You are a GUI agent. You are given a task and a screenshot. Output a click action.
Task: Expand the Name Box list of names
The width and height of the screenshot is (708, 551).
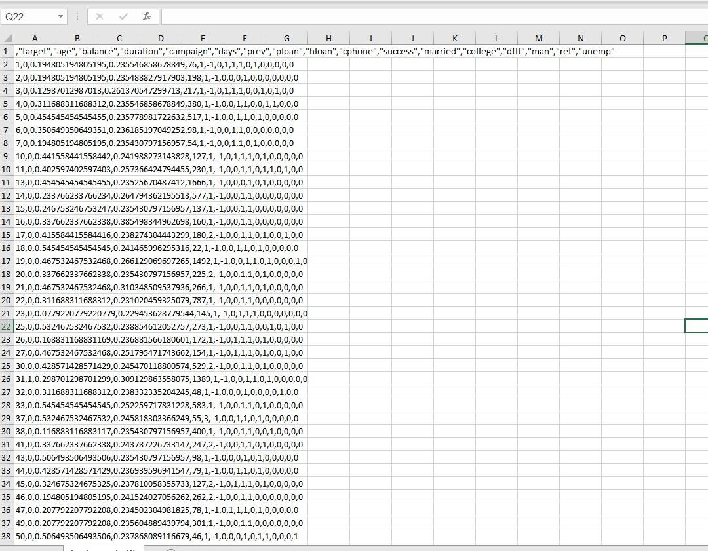pos(62,16)
